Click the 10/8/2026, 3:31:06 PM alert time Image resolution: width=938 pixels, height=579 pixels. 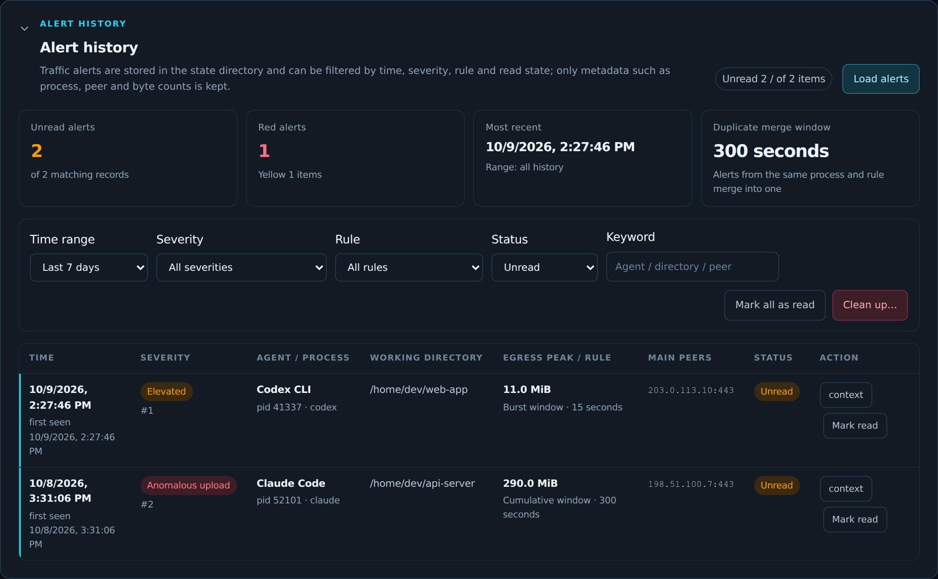click(60, 491)
